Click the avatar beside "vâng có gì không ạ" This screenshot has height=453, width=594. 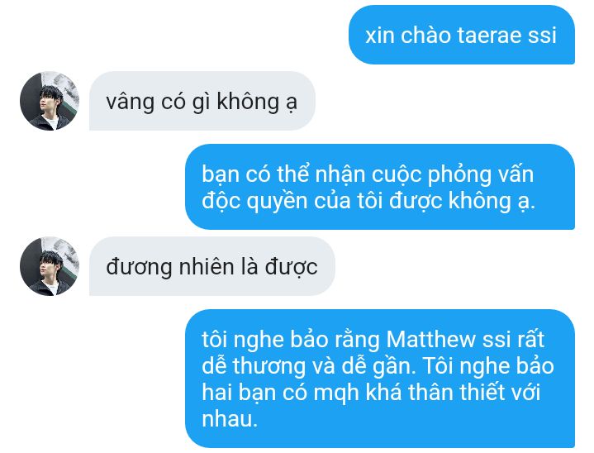click(x=50, y=101)
